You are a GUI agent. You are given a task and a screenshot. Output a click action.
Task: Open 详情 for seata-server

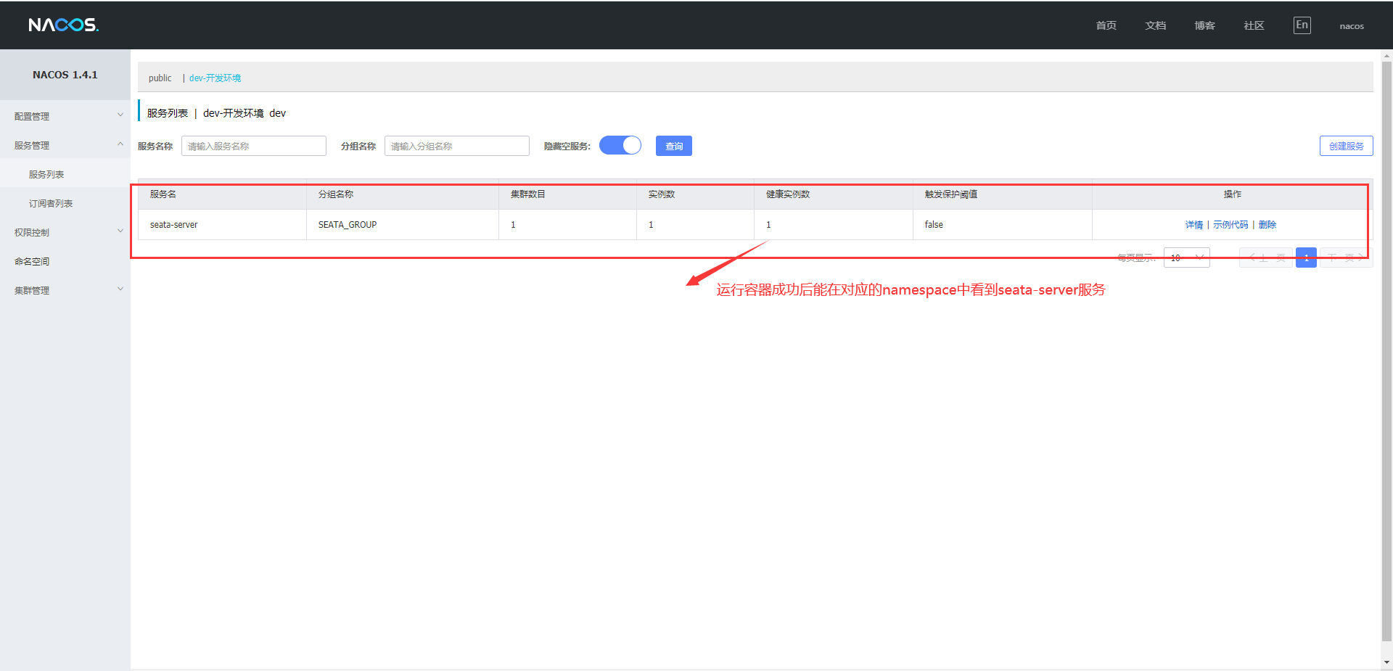tap(1193, 225)
